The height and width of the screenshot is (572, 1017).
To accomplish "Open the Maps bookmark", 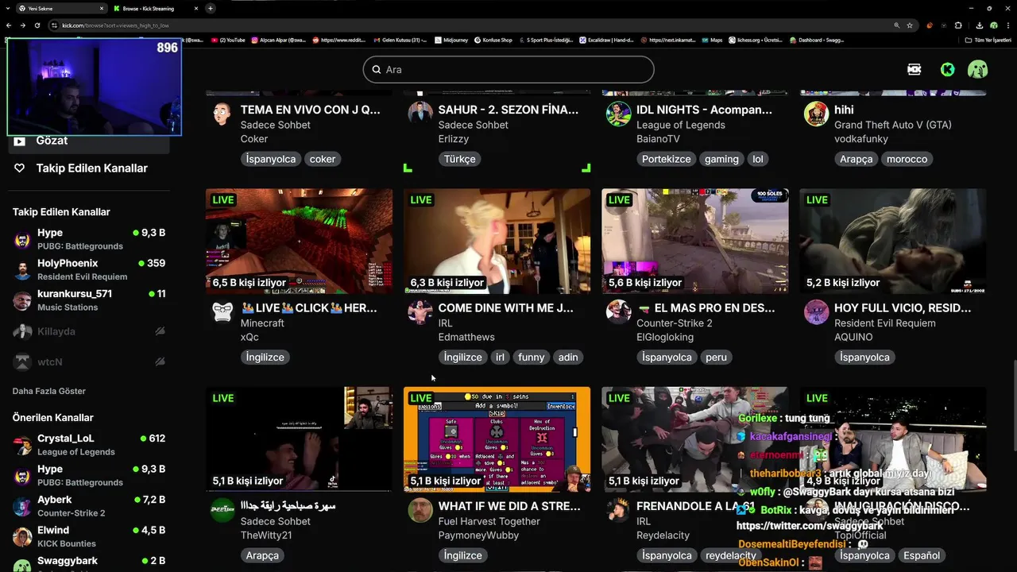I will click(x=712, y=40).
